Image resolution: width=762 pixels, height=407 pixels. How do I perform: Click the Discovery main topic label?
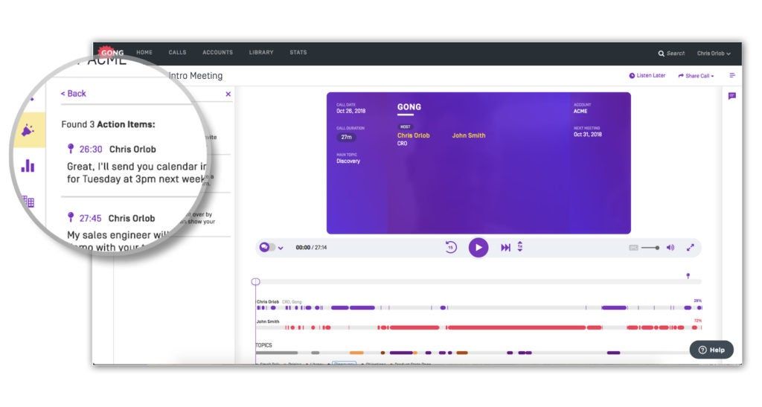pos(348,161)
